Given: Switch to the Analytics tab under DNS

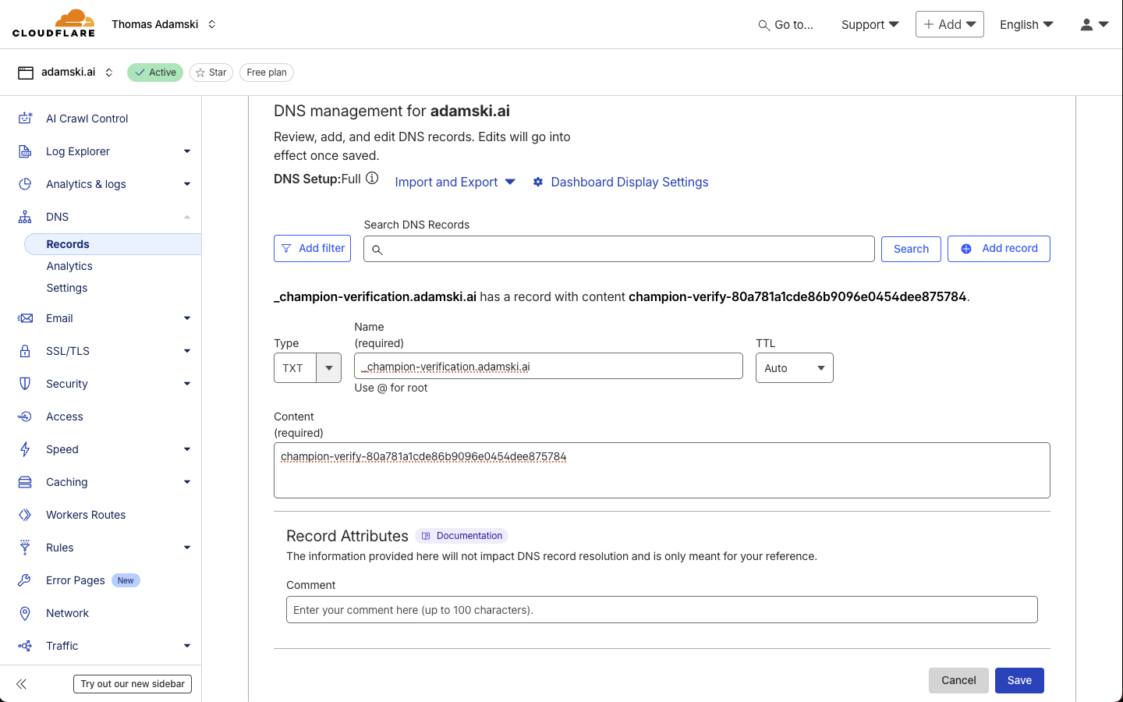Looking at the screenshot, I should pos(69,265).
